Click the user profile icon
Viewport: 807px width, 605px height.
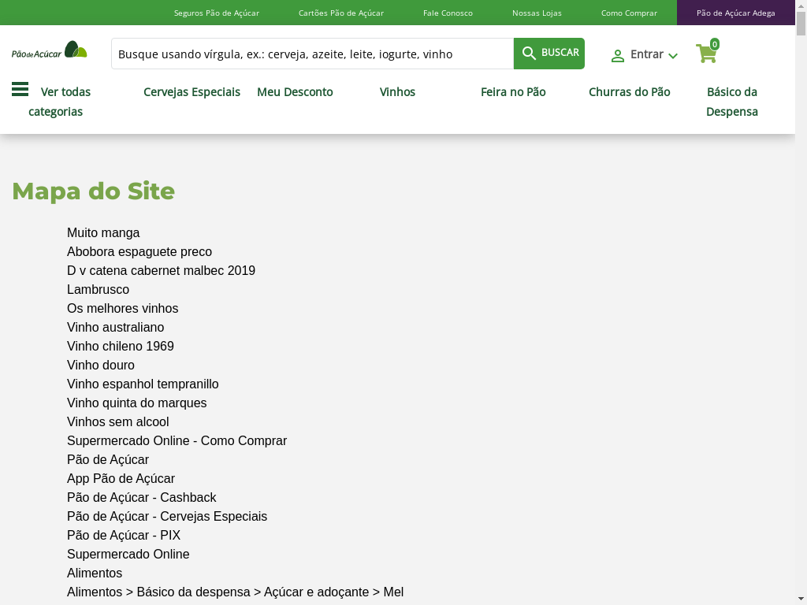tap(618, 56)
